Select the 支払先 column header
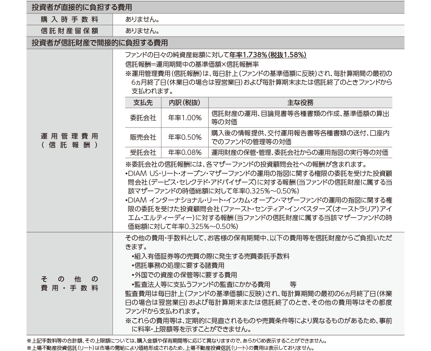The width and height of the screenshot is (431, 351). pyautogui.click(x=143, y=103)
